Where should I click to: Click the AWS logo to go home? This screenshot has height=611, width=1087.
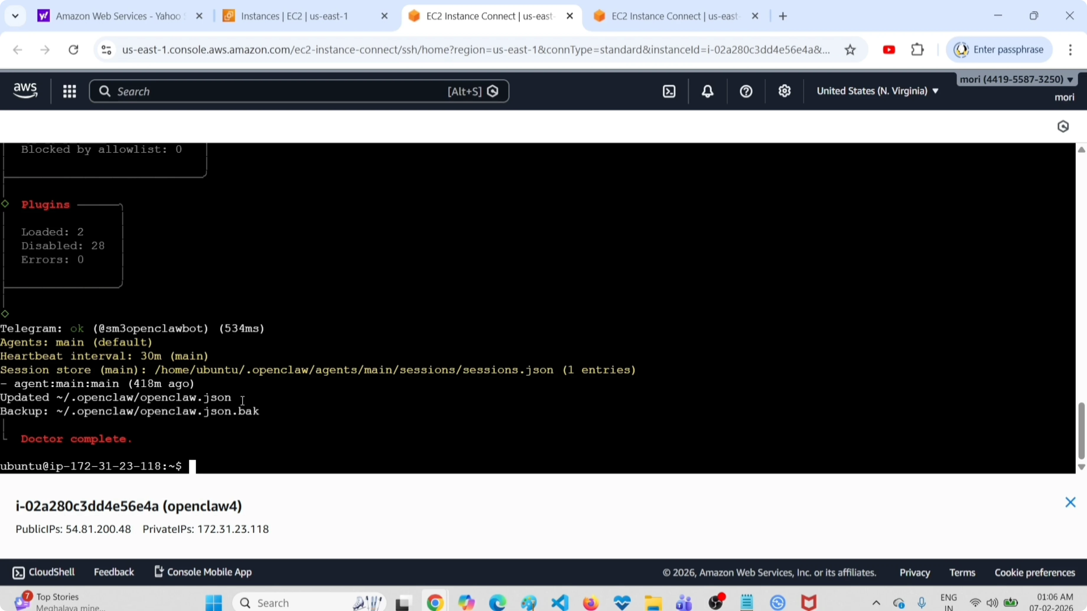(x=25, y=91)
